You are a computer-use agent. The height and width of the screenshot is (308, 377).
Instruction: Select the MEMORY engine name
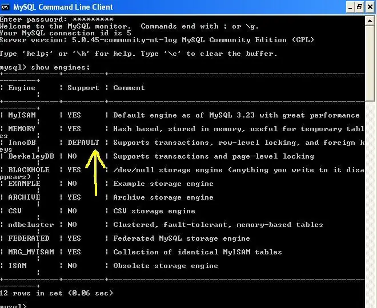click(x=22, y=129)
